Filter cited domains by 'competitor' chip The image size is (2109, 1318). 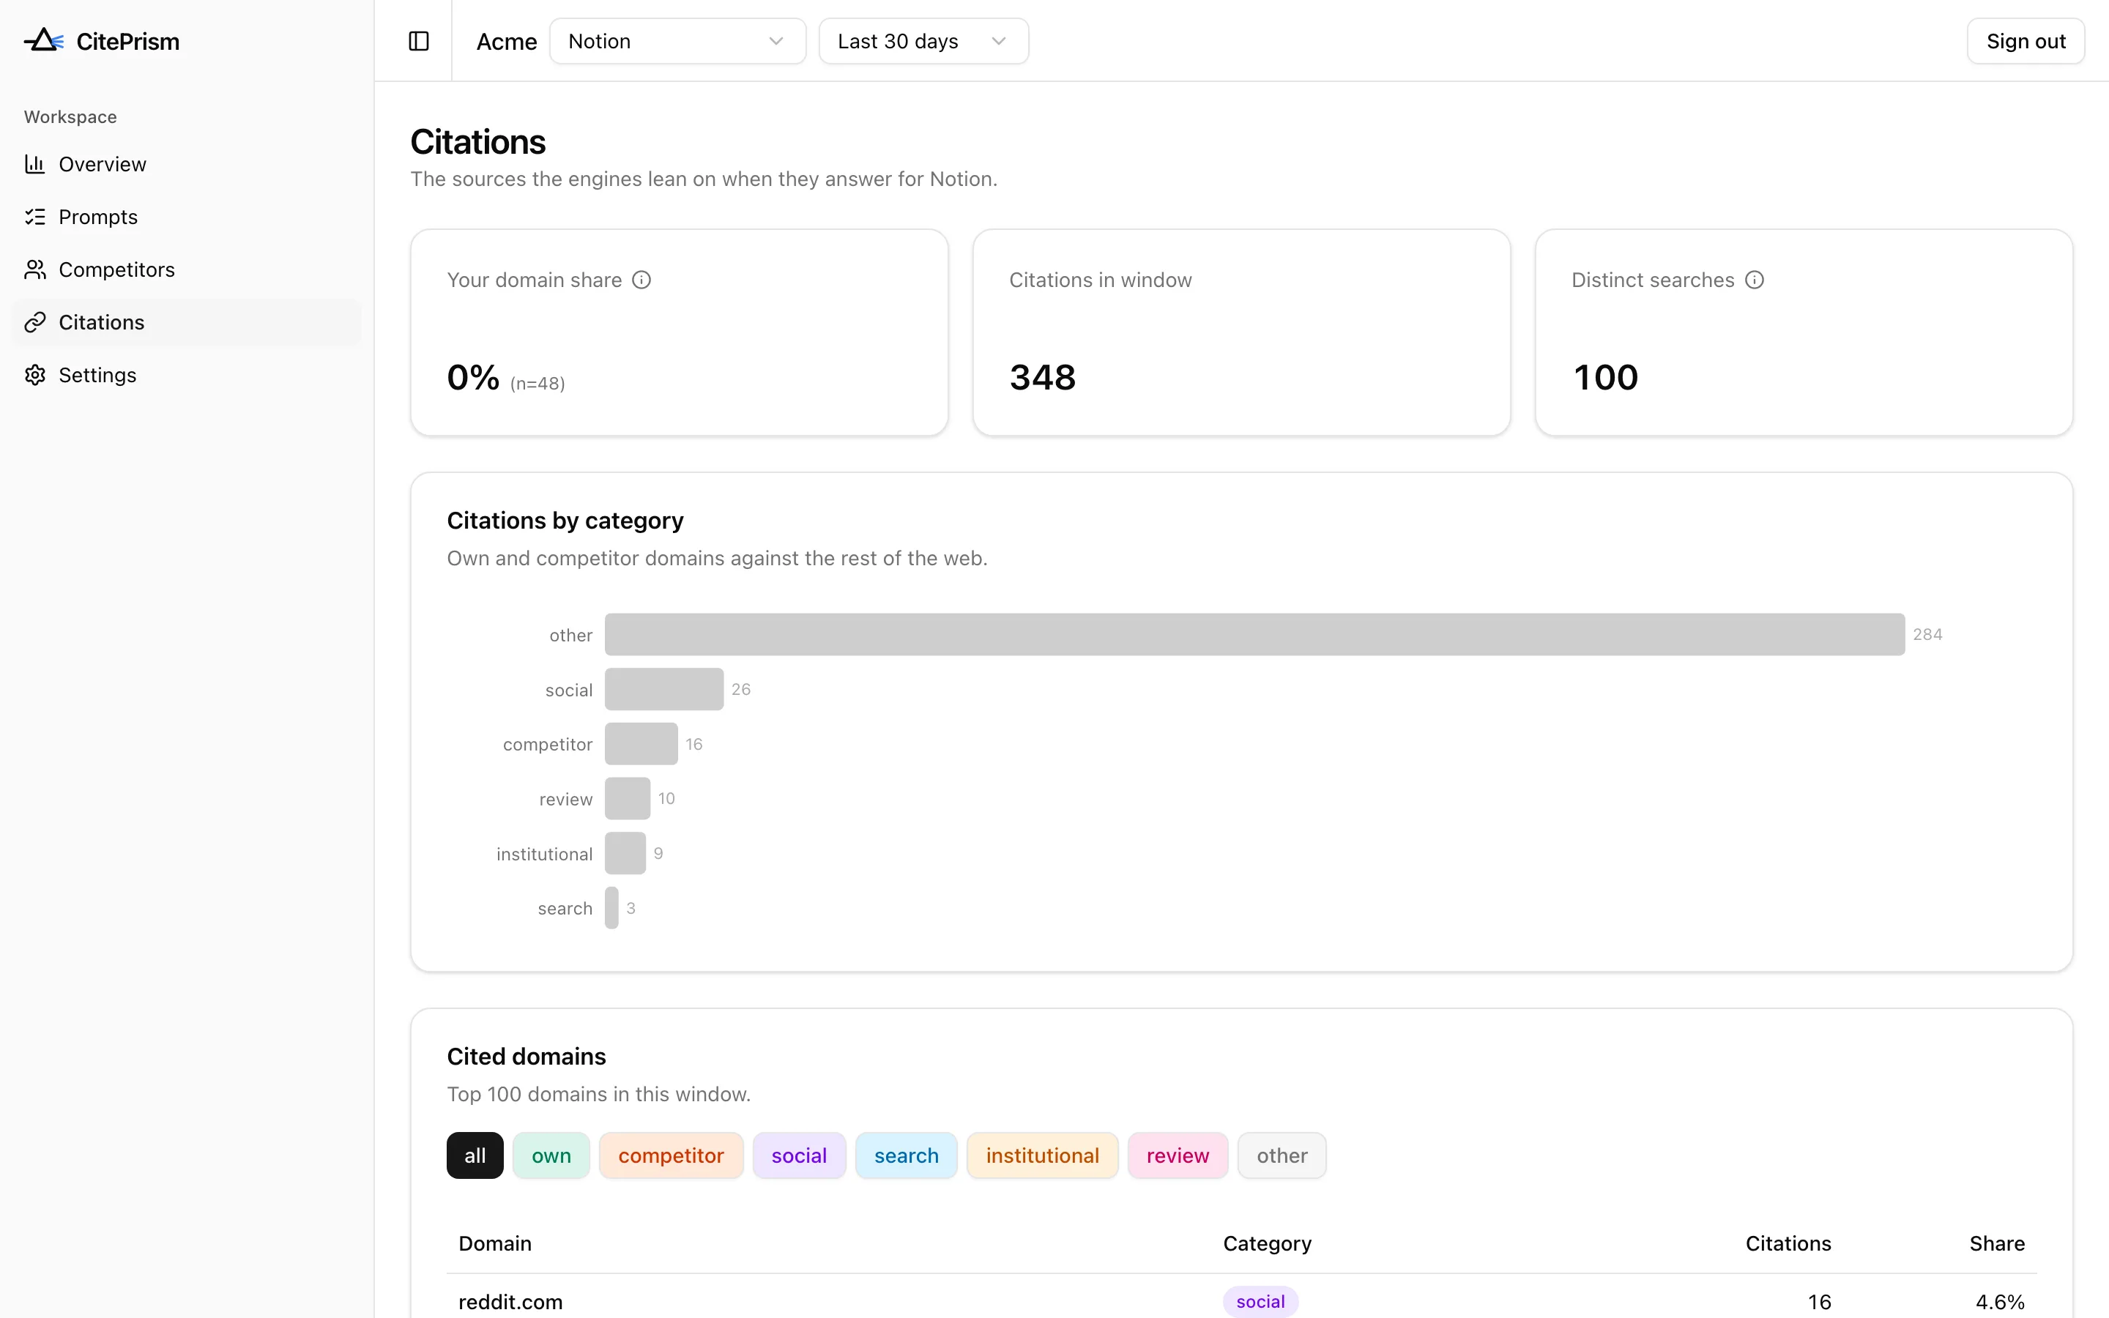pos(671,1155)
